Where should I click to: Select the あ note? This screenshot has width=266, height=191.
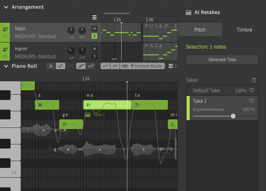tap(47, 105)
